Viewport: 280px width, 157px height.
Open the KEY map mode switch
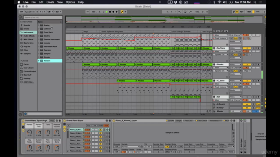pyautogui.click(x=241, y=12)
